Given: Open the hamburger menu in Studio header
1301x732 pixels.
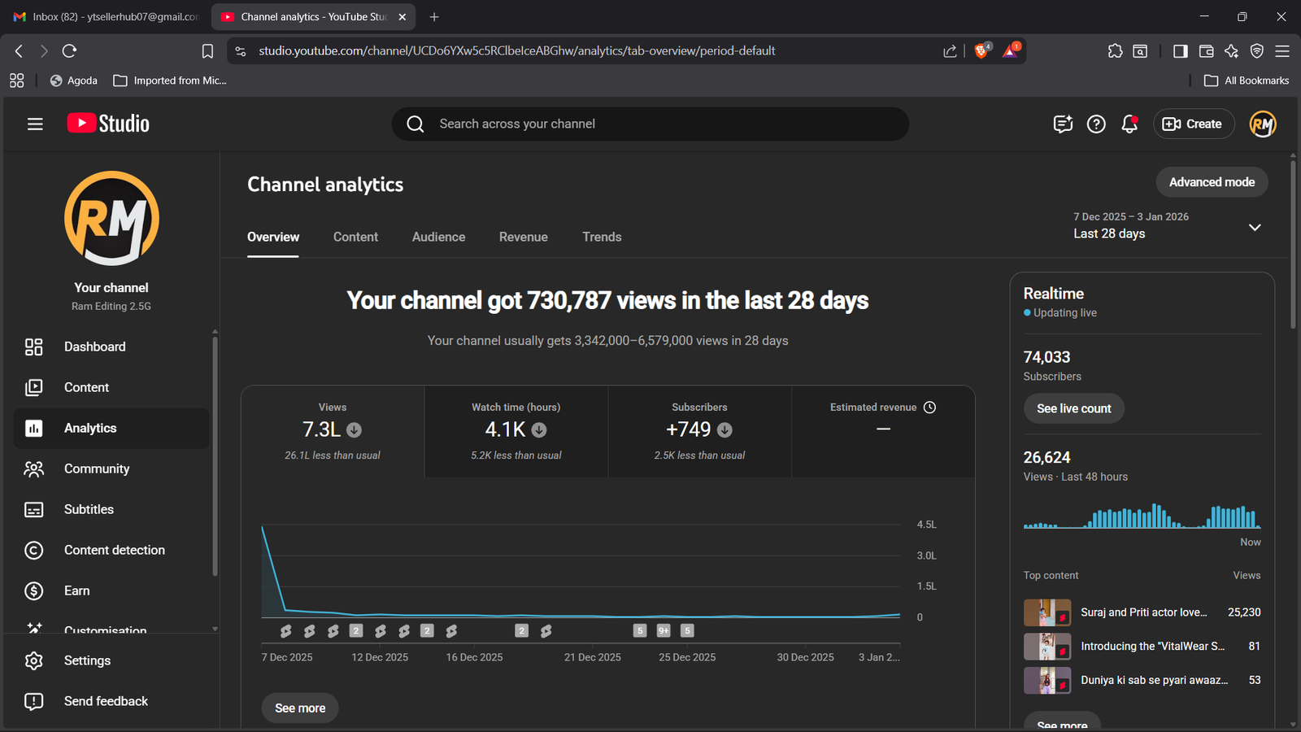Looking at the screenshot, I should tap(35, 124).
